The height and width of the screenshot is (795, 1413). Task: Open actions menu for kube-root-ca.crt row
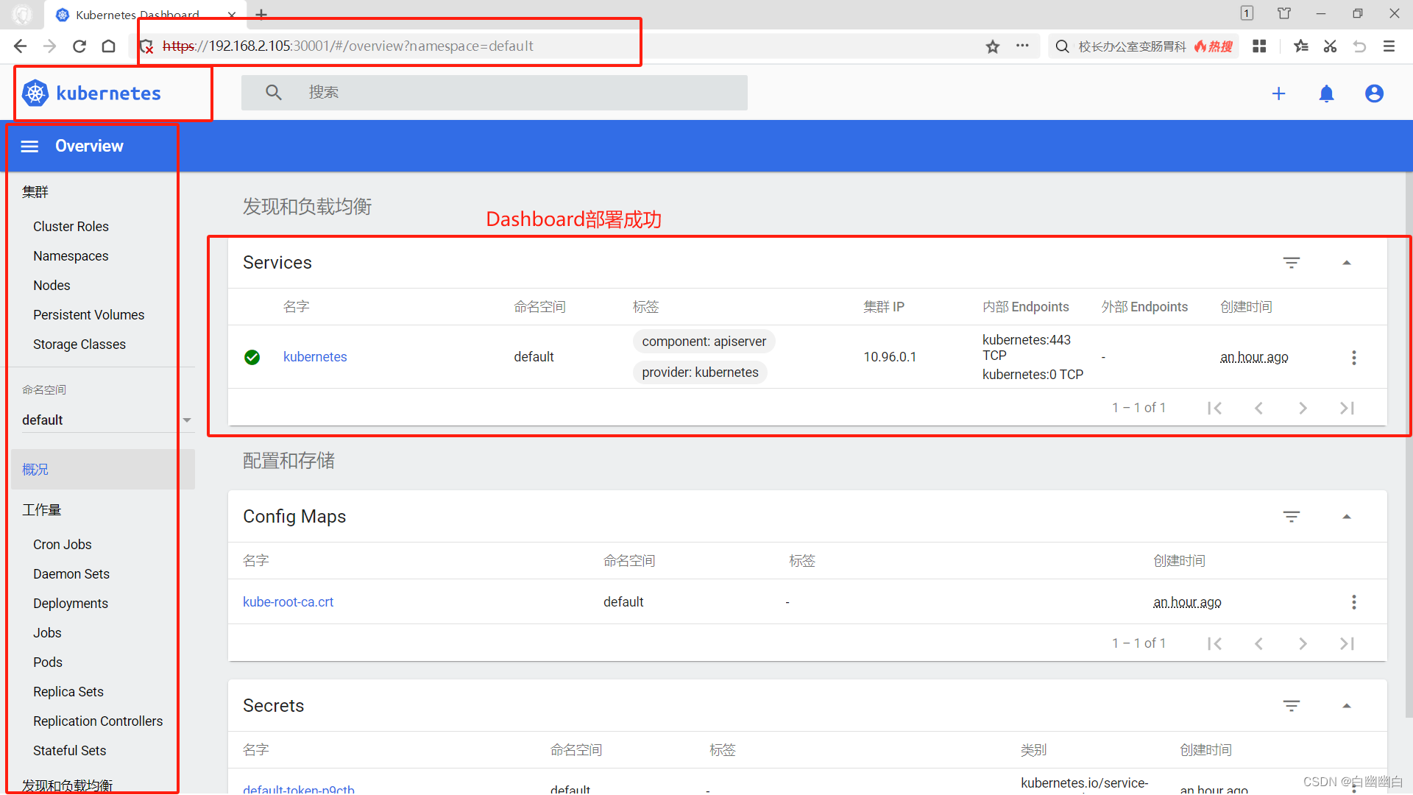(1353, 602)
